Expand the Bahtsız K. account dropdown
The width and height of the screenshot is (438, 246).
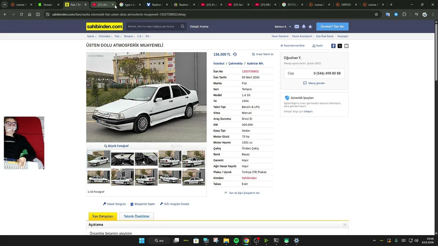[283, 27]
